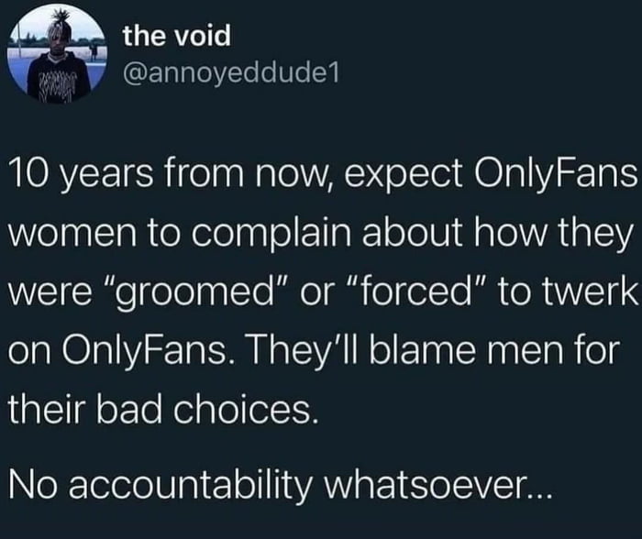Click 'on OnlyFans.' in fourth line
This screenshot has height=539, width=642.
[122, 354]
